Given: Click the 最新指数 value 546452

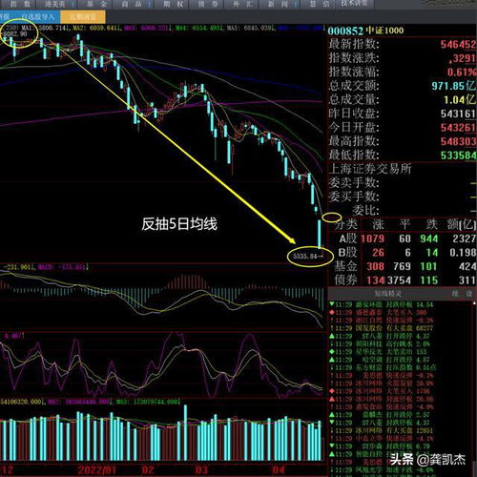Looking at the screenshot, I should pyautogui.click(x=458, y=45).
